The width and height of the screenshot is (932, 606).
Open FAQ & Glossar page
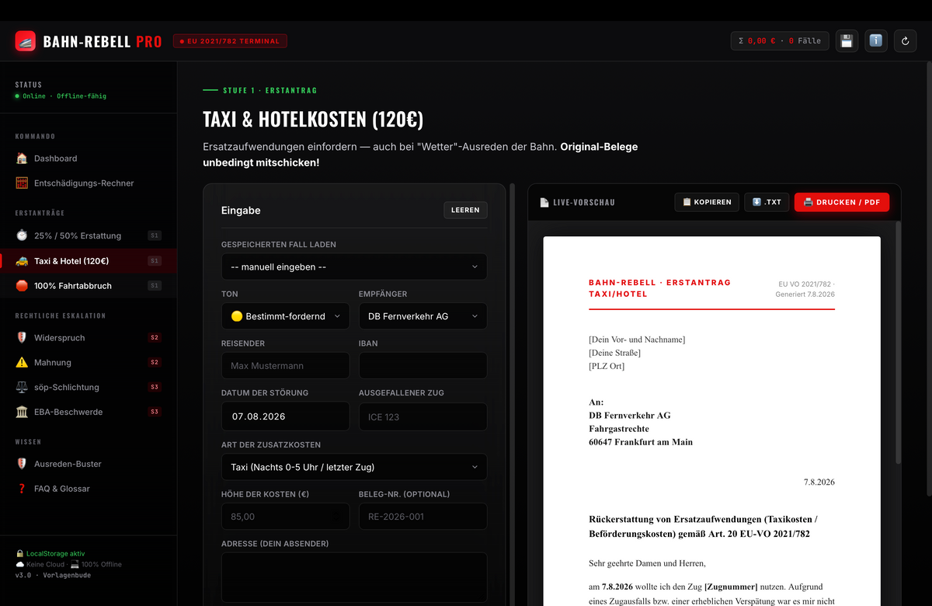click(88, 489)
